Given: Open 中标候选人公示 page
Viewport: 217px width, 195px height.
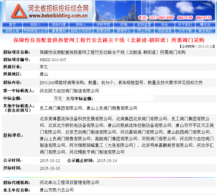Looking at the screenshot, I should [35, 31].
